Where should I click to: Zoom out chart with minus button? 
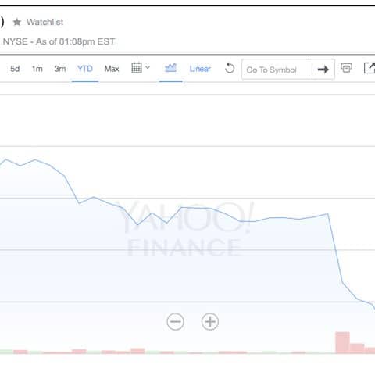(x=176, y=322)
